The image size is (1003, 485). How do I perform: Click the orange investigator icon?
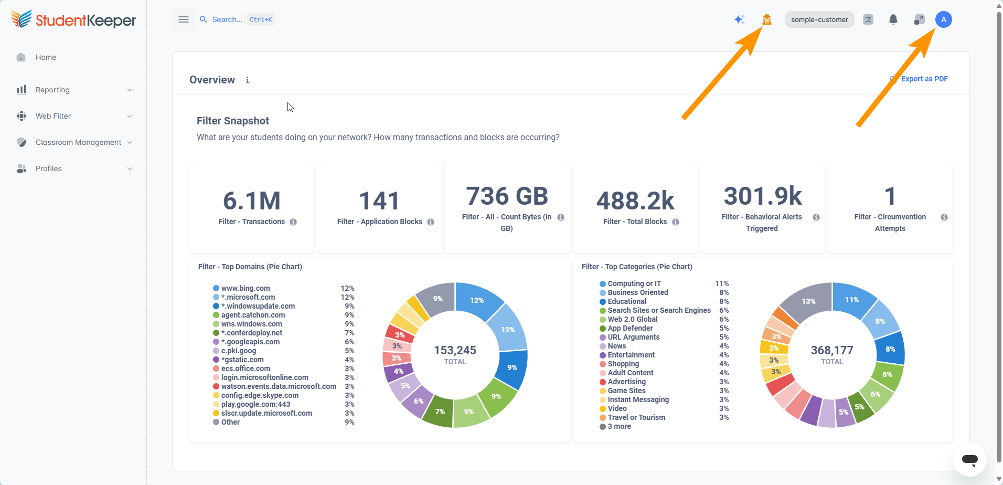pyautogui.click(x=767, y=19)
